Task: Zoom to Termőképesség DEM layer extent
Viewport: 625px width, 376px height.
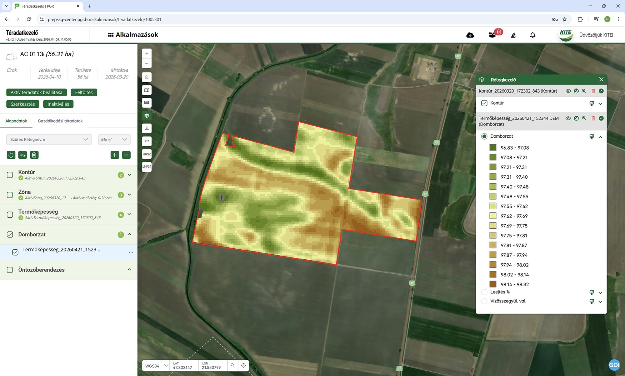Action: (x=584, y=118)
